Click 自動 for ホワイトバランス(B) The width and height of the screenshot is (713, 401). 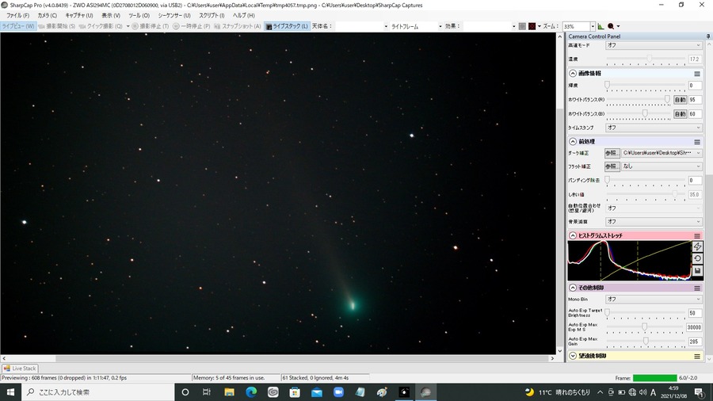point(680,113)
